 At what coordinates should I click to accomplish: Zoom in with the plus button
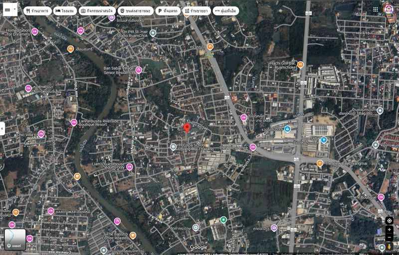click(x=390, y=230)
